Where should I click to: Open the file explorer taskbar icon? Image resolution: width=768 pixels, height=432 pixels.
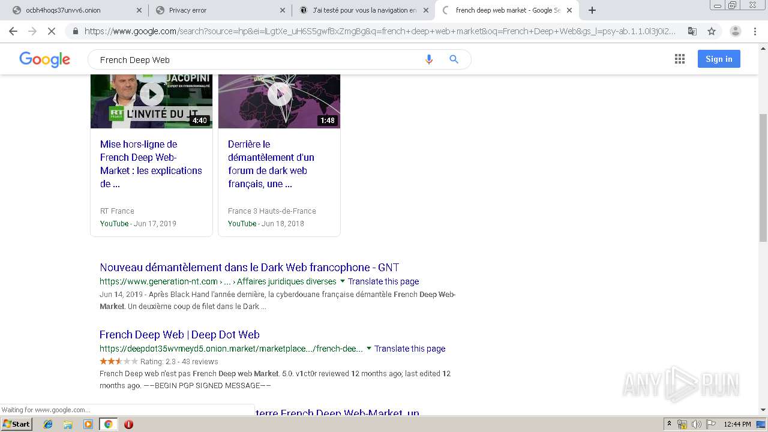68,424
